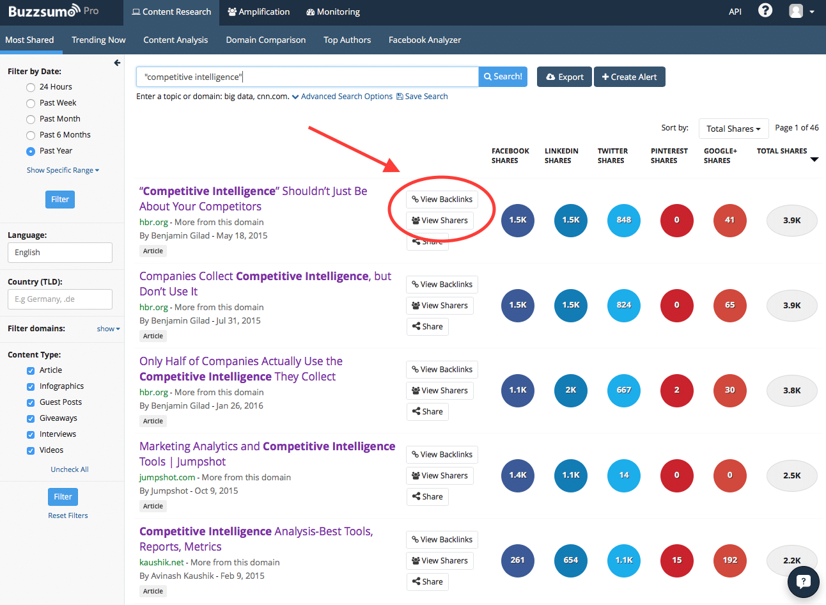Click the Google+ shares 65 circle

pyautogui.click(x=730, y=305)
